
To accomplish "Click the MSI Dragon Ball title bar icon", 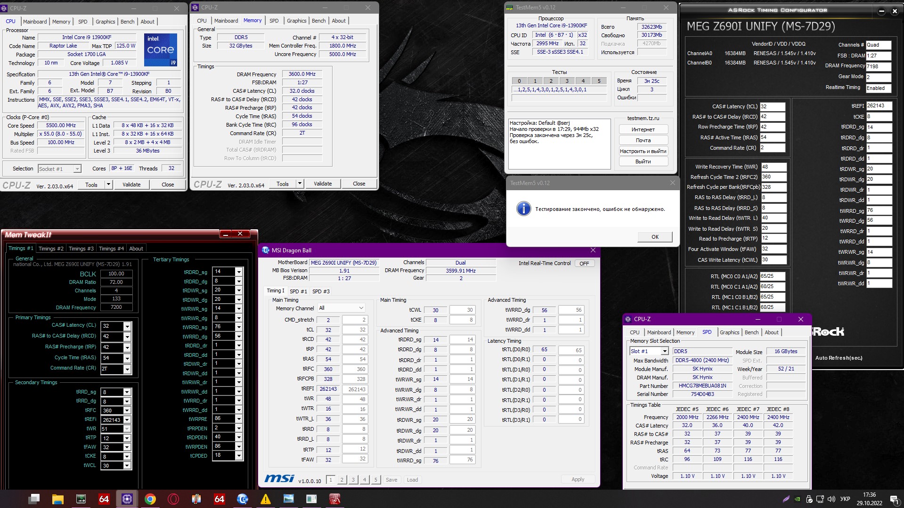I will tap(266, 250).
